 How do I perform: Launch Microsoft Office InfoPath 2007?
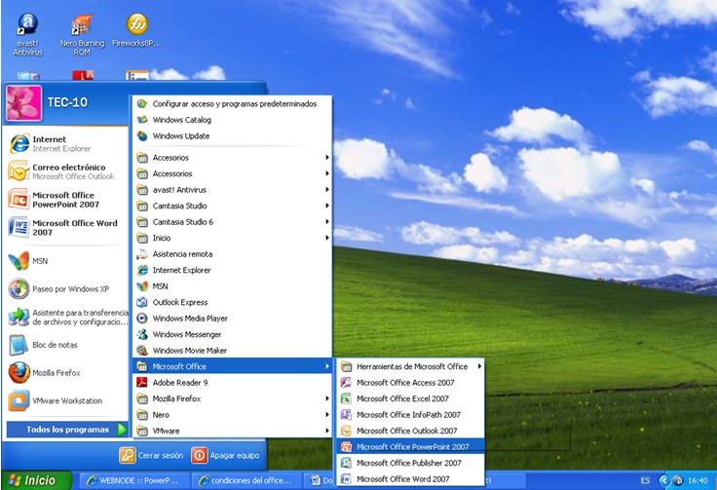411,415
